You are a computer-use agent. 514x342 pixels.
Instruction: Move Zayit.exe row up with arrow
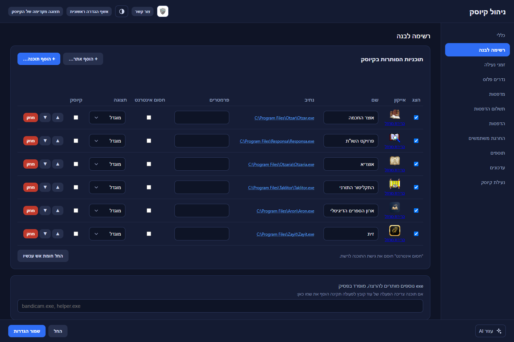[58, 234]
